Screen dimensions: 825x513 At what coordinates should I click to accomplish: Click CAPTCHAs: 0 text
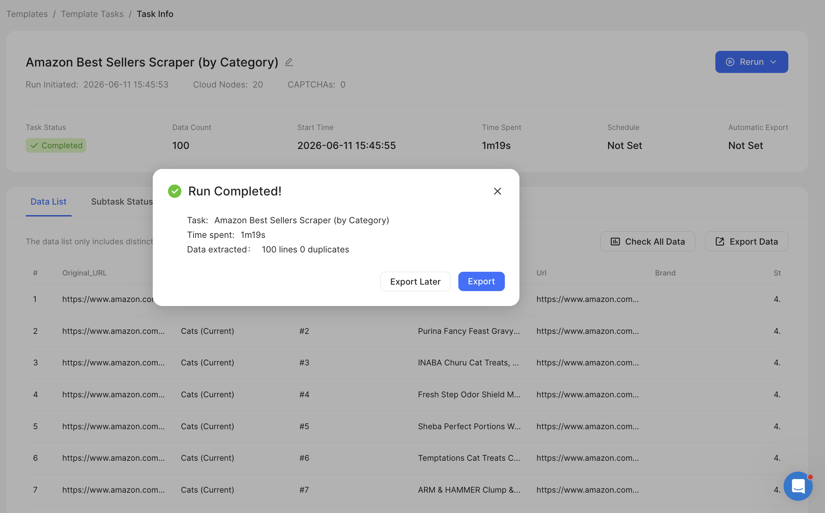[x=316, y=84]
